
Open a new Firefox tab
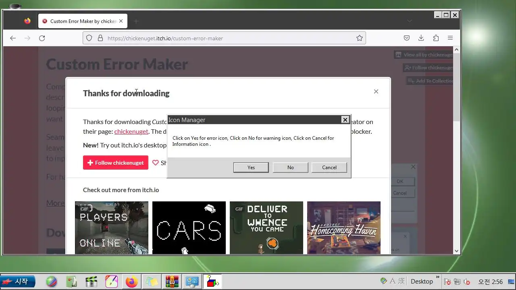pos(136,21)
